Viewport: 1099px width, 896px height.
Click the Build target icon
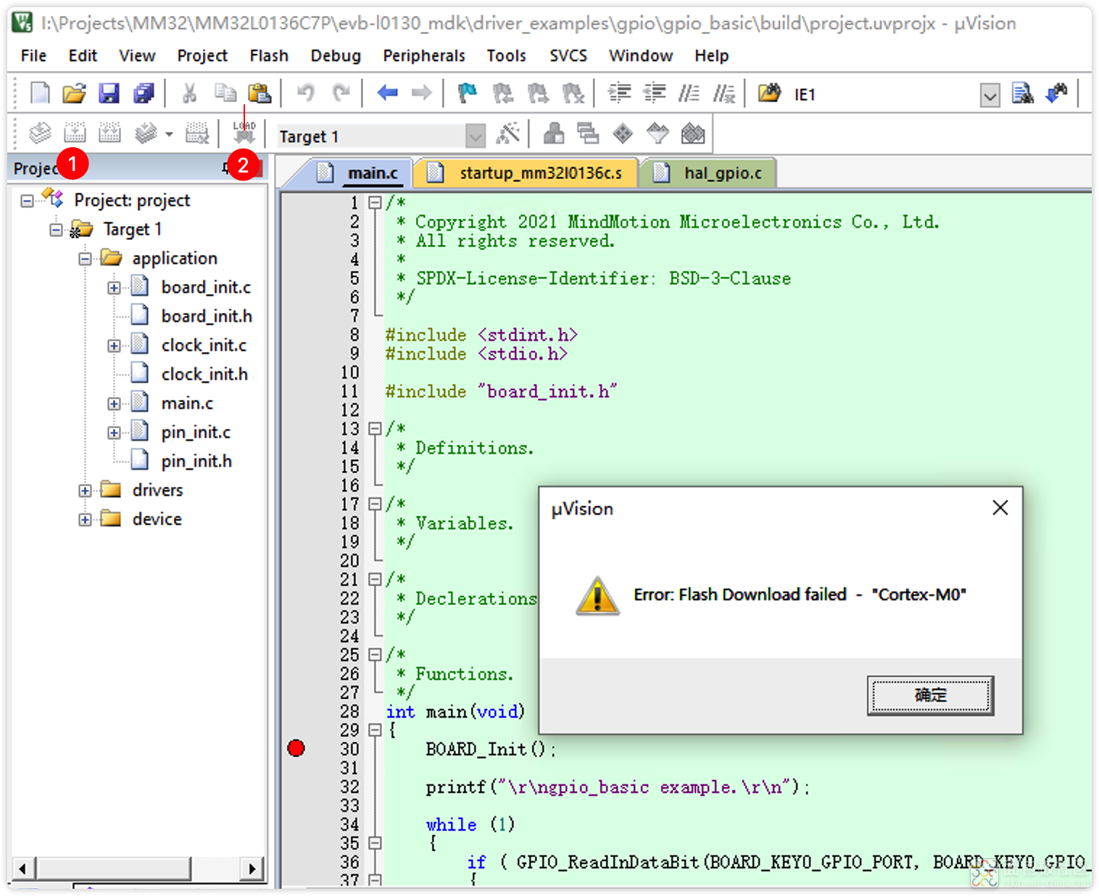pyautogui.click(x=75, y=133)
